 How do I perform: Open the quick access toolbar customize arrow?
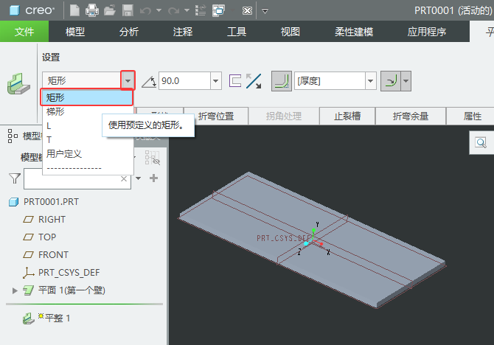tap(265, 11)
